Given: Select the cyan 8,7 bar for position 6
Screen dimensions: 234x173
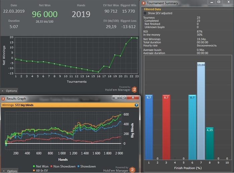Looking at the screenshot, I should (x=192, y=127).
